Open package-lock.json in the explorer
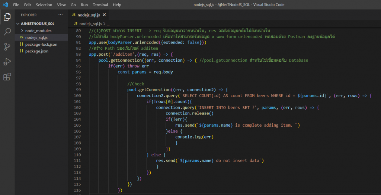 pos(41,44)
